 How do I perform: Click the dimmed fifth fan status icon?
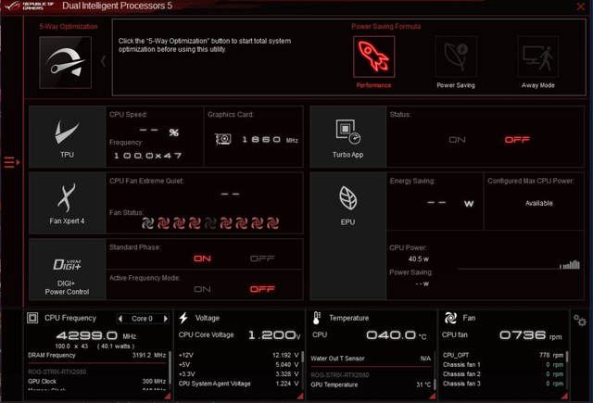(210, 223)
